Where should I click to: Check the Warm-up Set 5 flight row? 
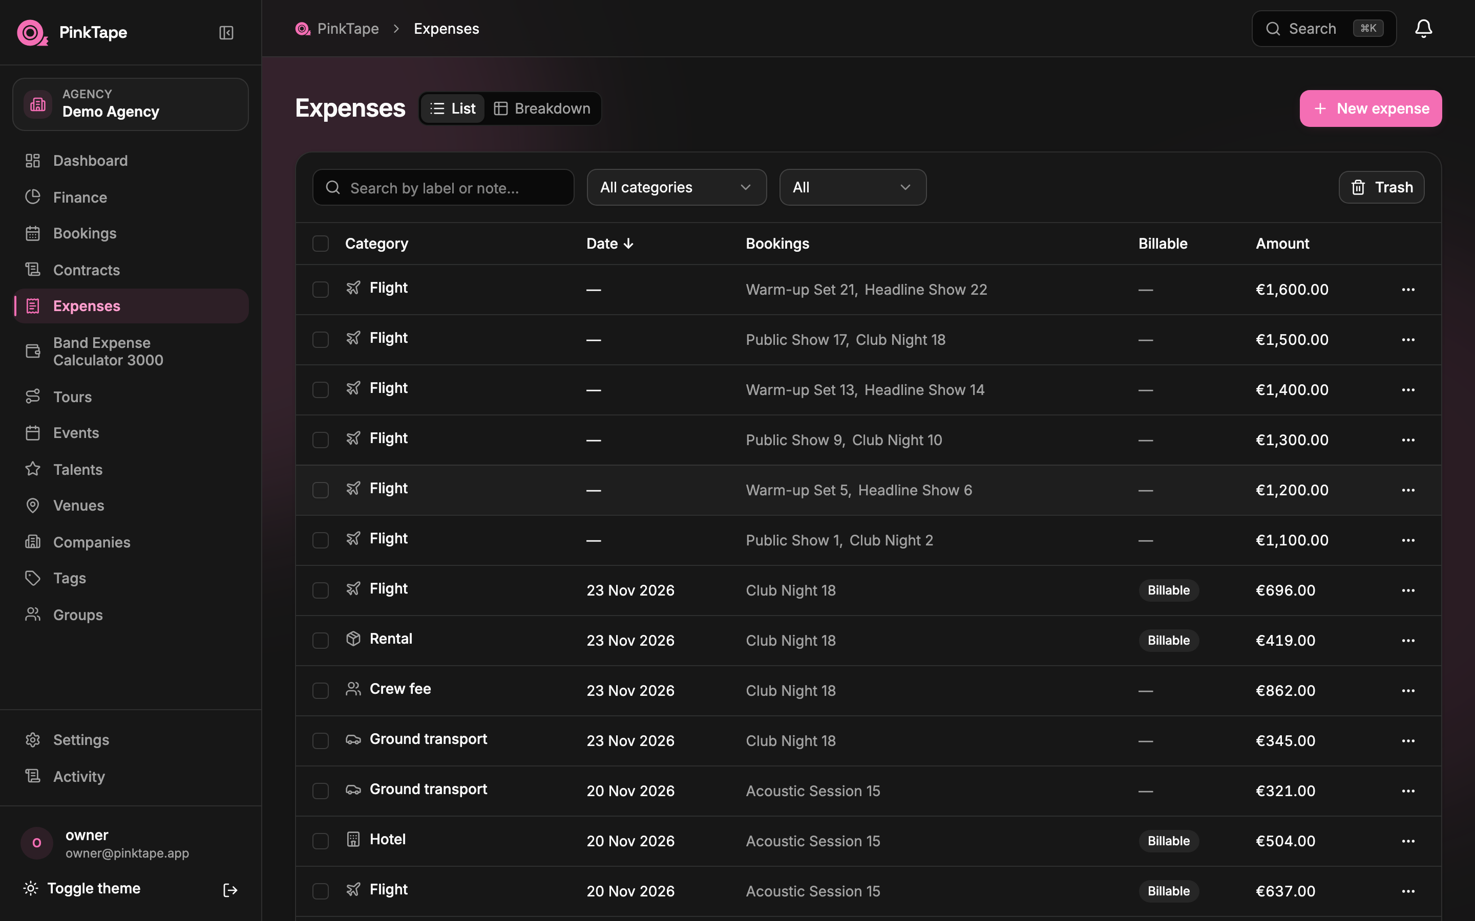coord(321,490)
